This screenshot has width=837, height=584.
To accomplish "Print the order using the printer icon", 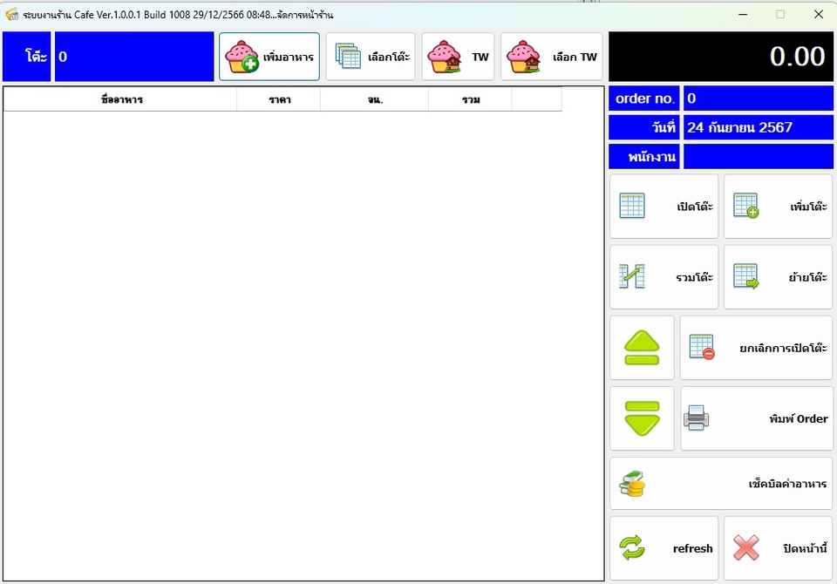I will (697, 418).
